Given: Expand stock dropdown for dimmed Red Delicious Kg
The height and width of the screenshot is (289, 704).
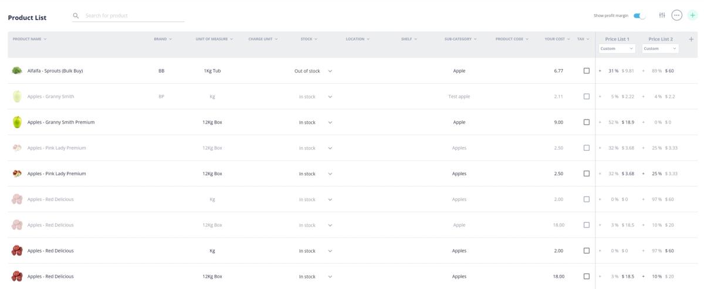Looking at the screenshot, I should (x=330, y=200).
